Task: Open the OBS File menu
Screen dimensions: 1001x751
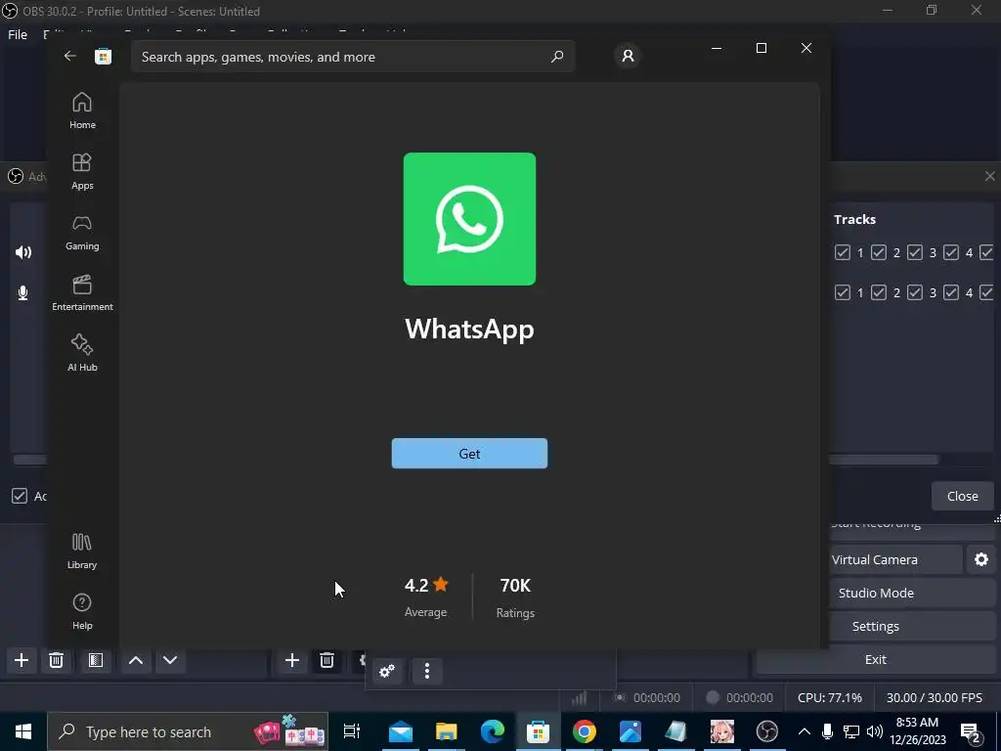Action: pyautogui.click(x=18, y=34)
